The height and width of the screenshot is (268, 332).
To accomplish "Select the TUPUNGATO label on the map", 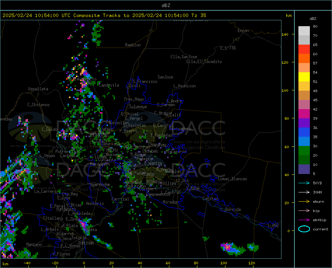I will (66, 210).
